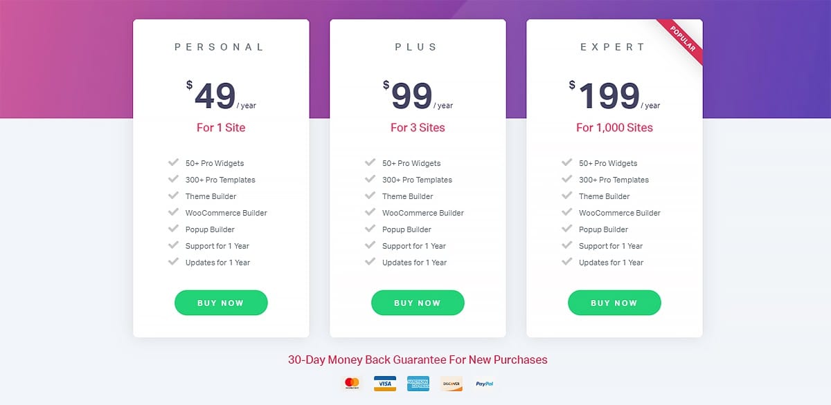Screen dimensions: 831x405
Task: Click the Popular ribbon on Expert plan
Action: pyautogui.click(x=679, y=43)
